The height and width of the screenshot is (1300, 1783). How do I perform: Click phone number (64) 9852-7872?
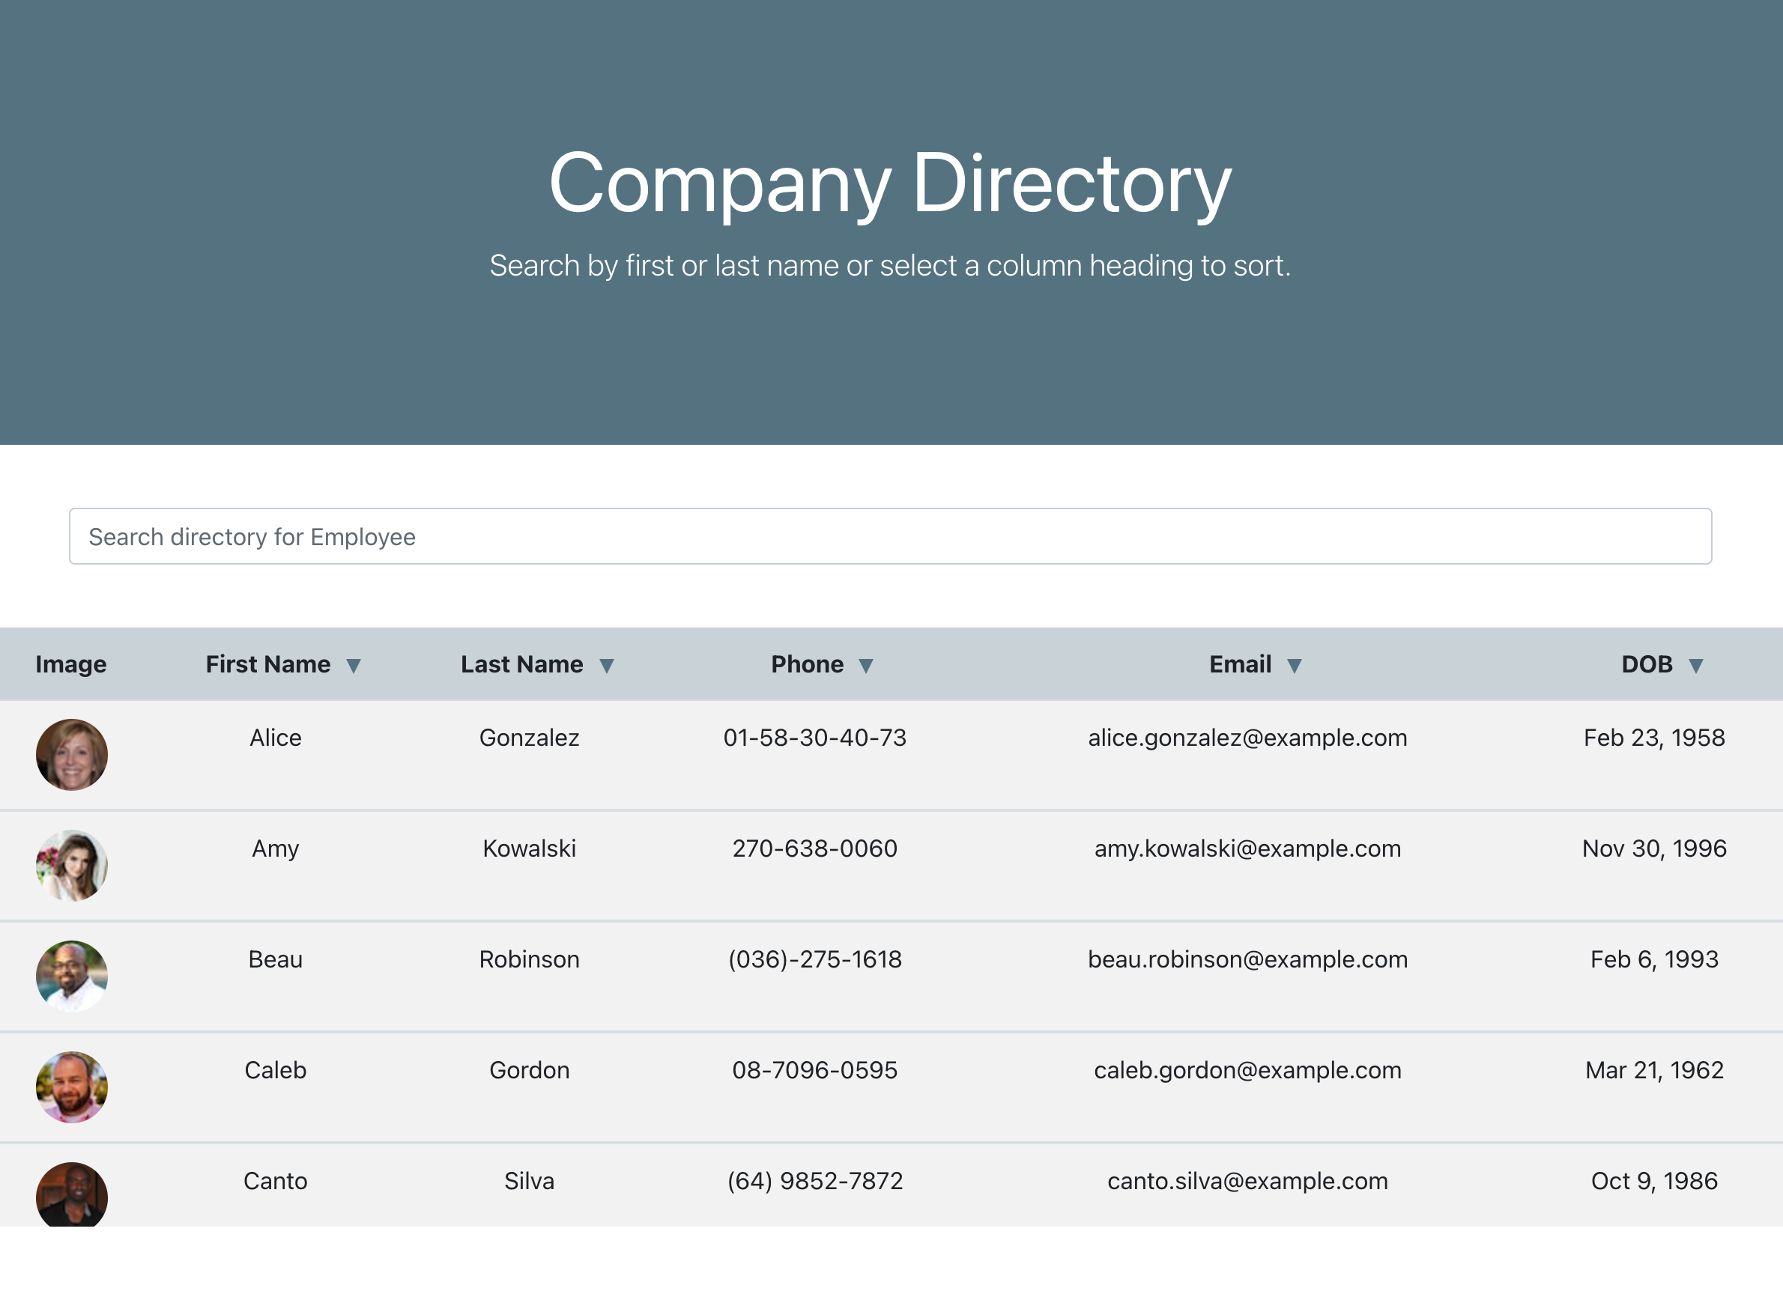click(x=815, y=1181)
